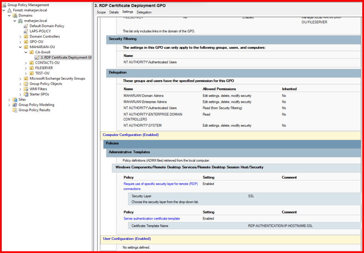Click Require use of specific security layer link
The height and width of the screenshot is (253, 364).
[161, 184]
